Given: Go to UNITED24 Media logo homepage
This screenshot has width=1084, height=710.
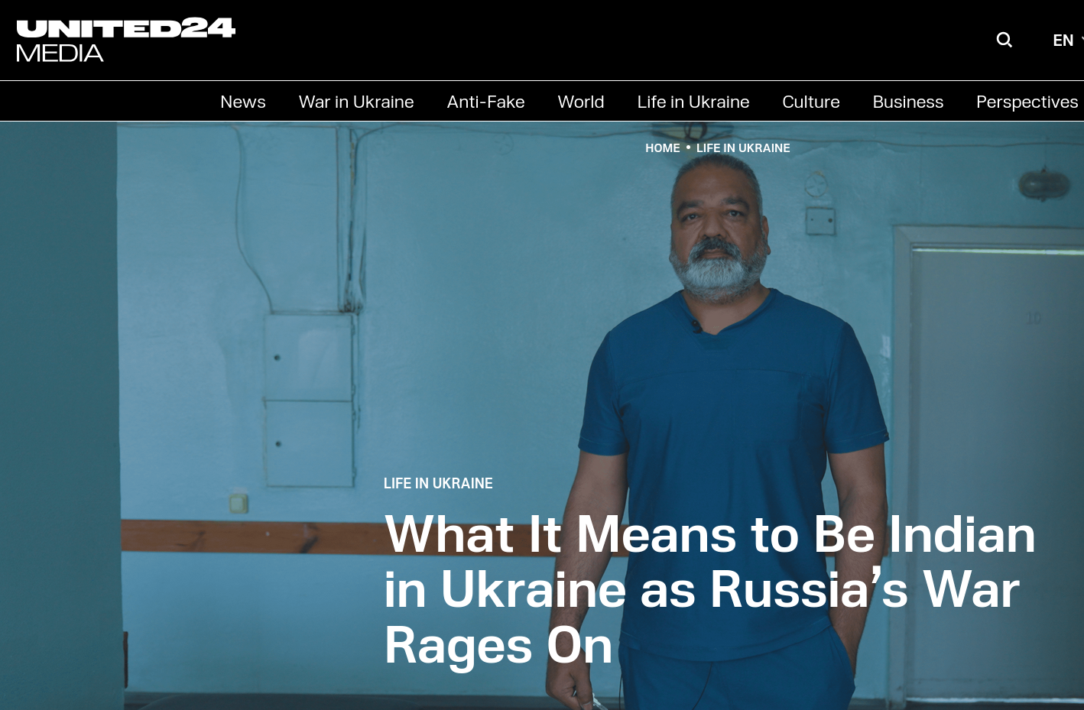Looking at the screenshot, I should (126, 40).
